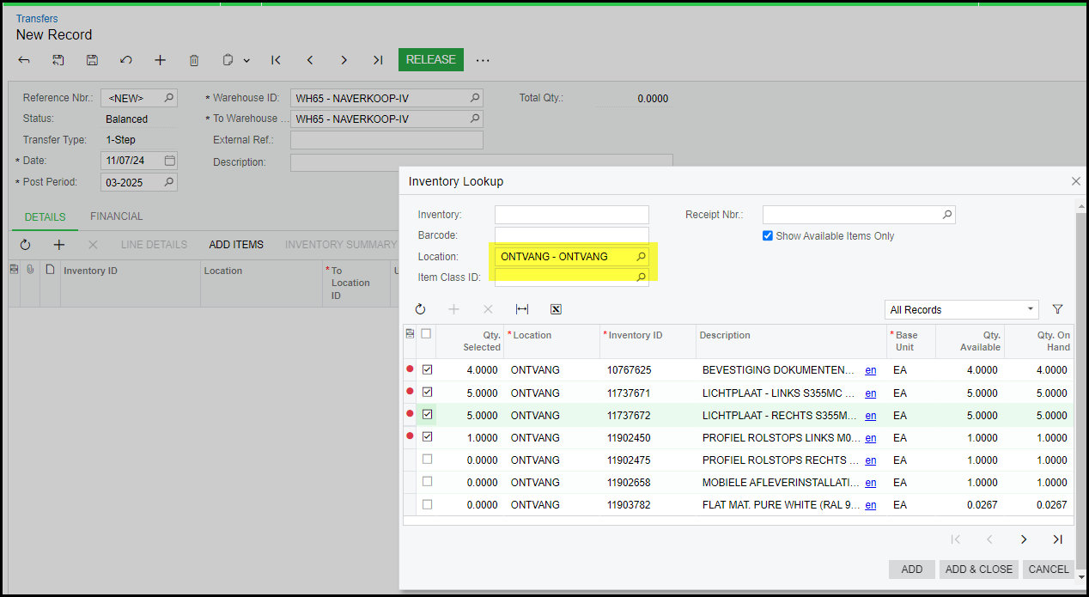Click Fit to Screen columns icon
The image size is (1089, 597).
pos(522,309)
